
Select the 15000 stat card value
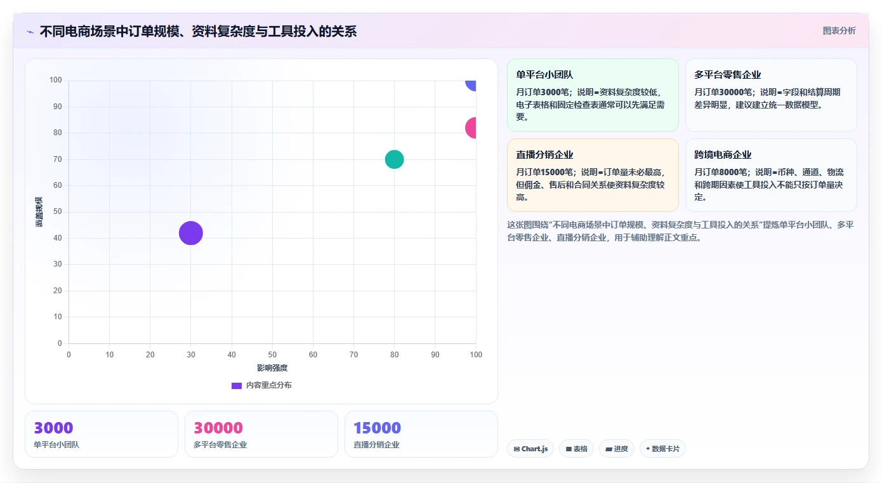point(378,428)
